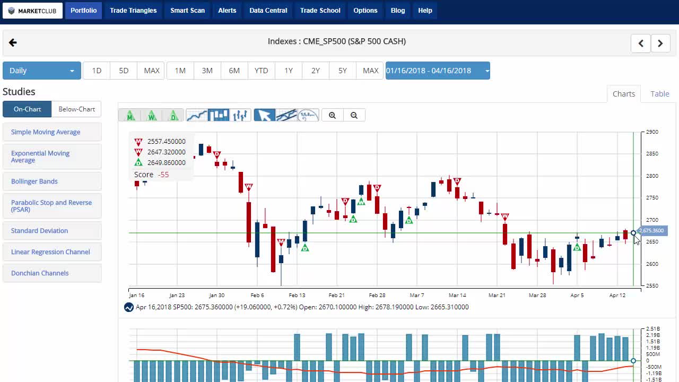This screenshot has width=679, height=382.
Task: Add the Standard Deviation study
Action: coord(52,231)
